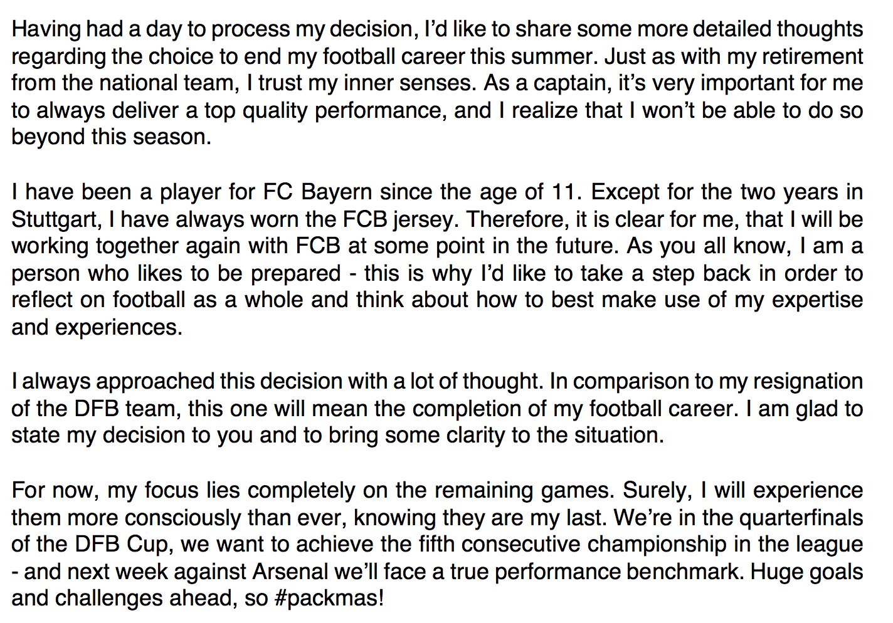Click the number "11" in second paragraph
This screenshot has height=623, width=893.
click(562, 192)
